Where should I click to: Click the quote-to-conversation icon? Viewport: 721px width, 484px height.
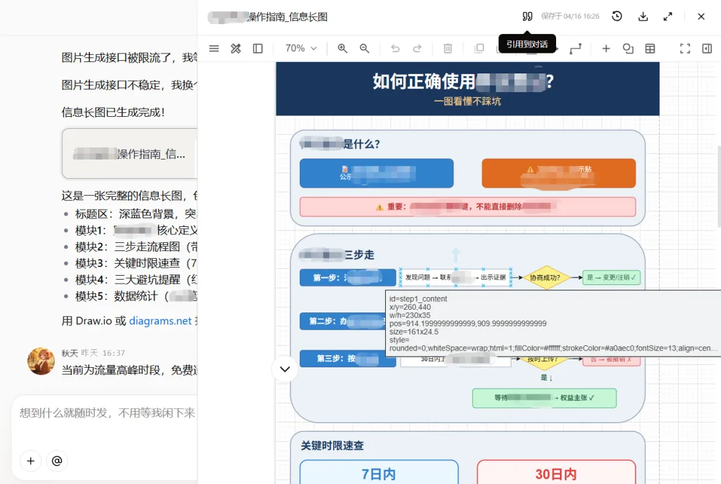pyautogui.click(x=527, y=17)
